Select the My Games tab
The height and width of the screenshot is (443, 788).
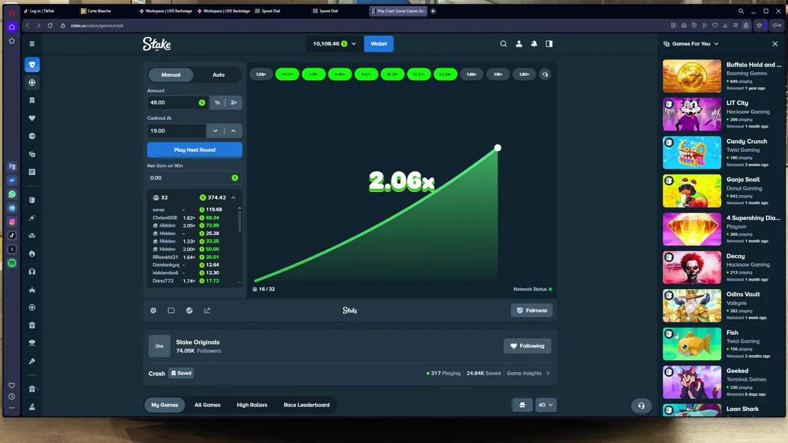165,405
